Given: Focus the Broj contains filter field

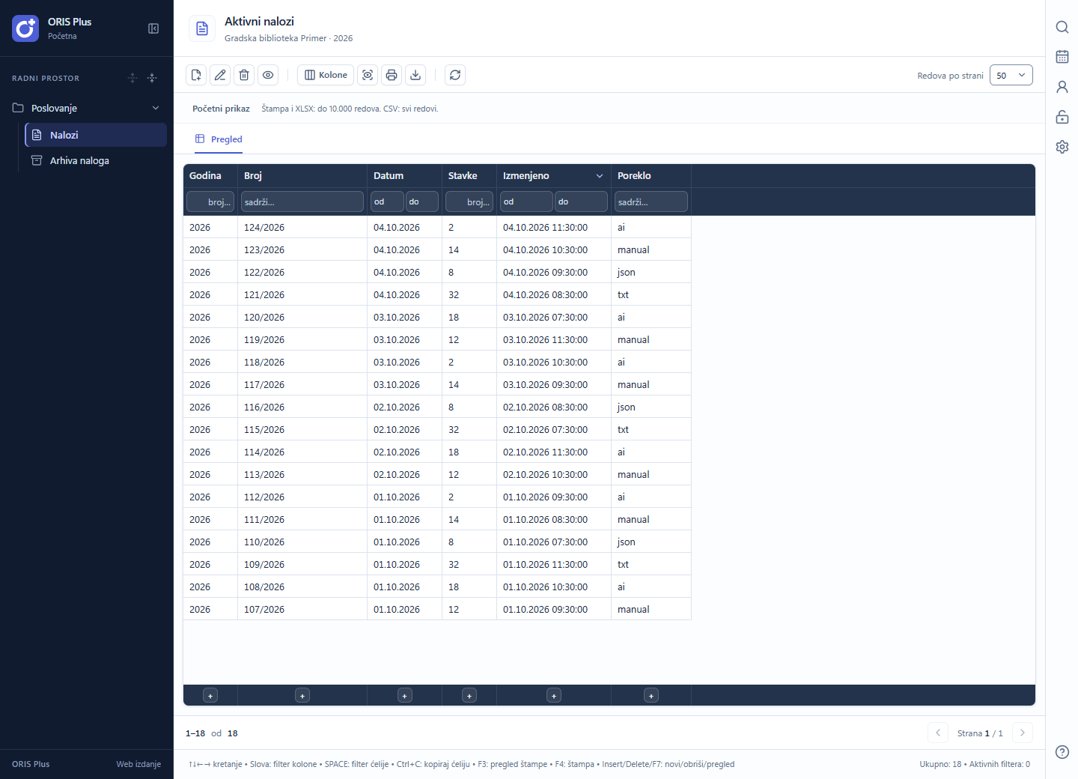Looking at the screenshot, I should [x=302, y=201].
